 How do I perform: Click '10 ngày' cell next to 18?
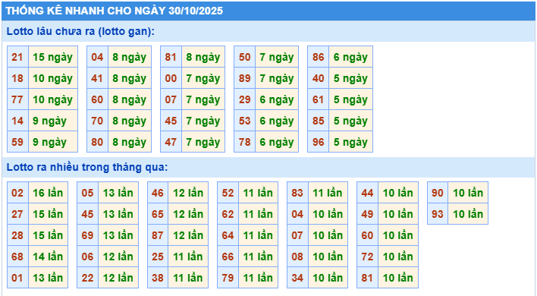click(x=53, y=78)
